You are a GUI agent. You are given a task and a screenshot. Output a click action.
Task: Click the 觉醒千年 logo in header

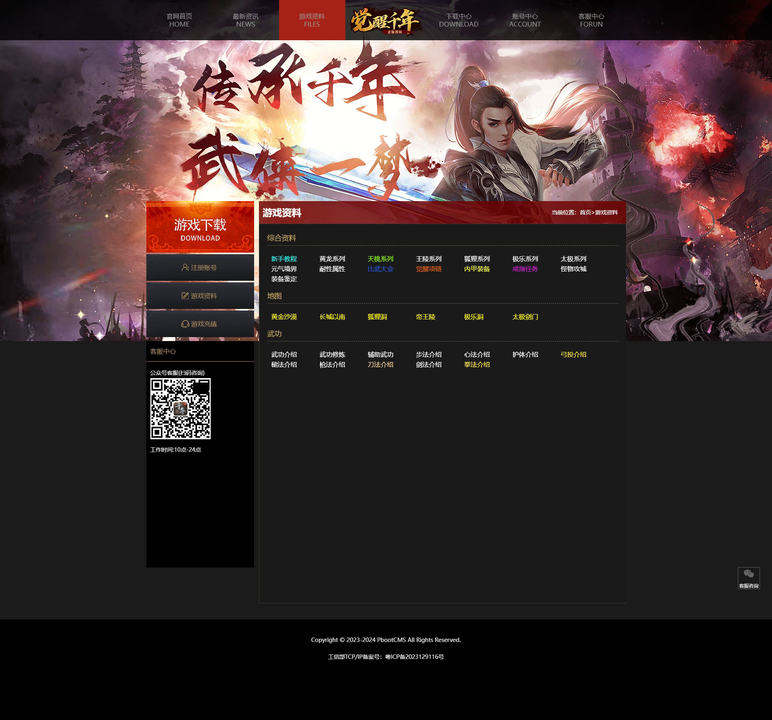click(x=385, y=21)
